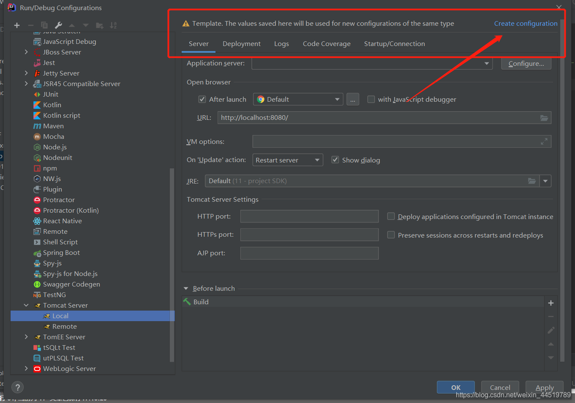
Task: Click move-down triangle in Before launch panel
Action: pyautogui.click(x=551, y=358)
